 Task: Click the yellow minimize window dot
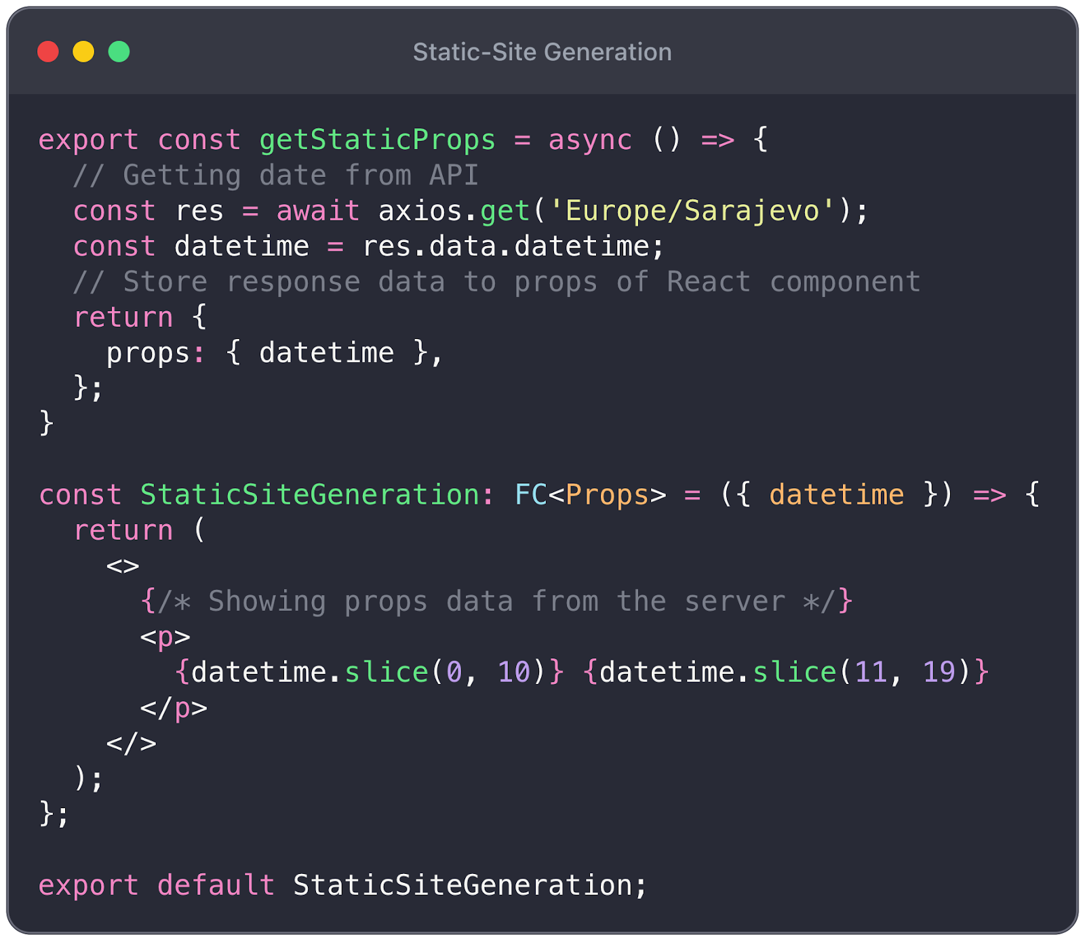click(x=83, y=52)
